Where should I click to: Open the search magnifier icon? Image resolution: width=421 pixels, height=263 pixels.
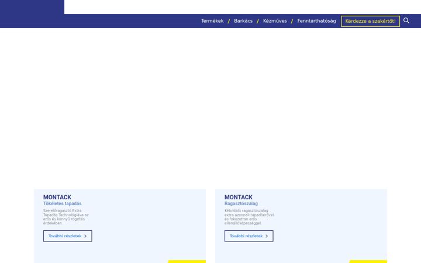click(406, 20)
